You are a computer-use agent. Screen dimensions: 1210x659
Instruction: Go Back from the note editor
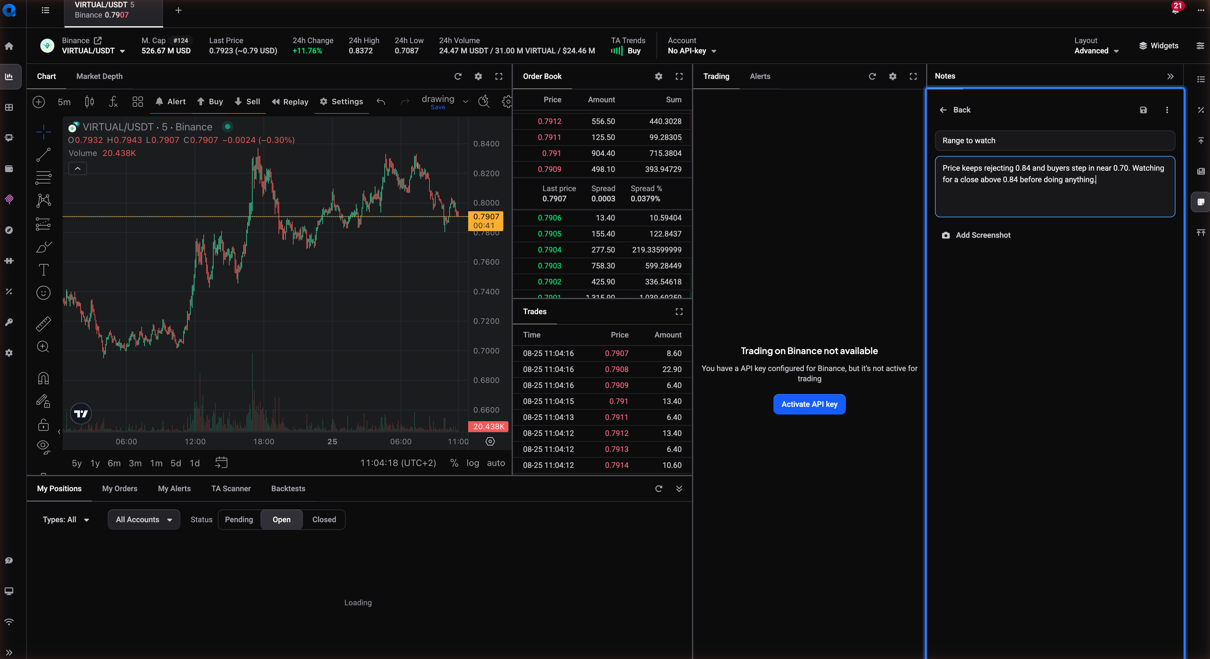tap(955, 110)
